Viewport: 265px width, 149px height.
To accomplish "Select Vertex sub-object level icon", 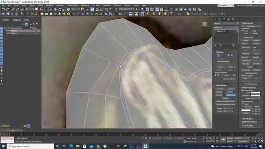I will click(219, 55).
